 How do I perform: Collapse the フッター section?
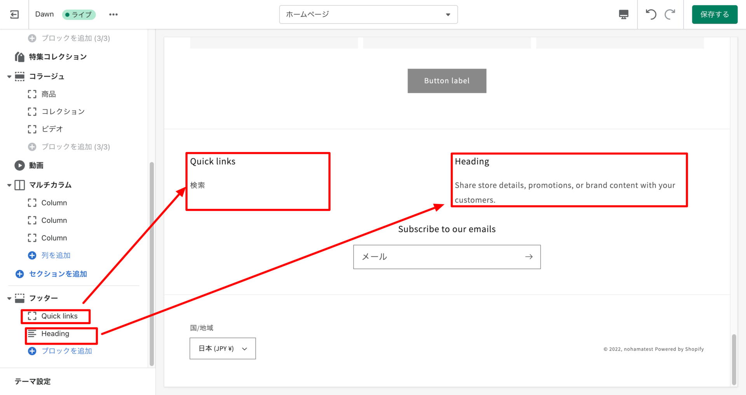click(9, 298)
